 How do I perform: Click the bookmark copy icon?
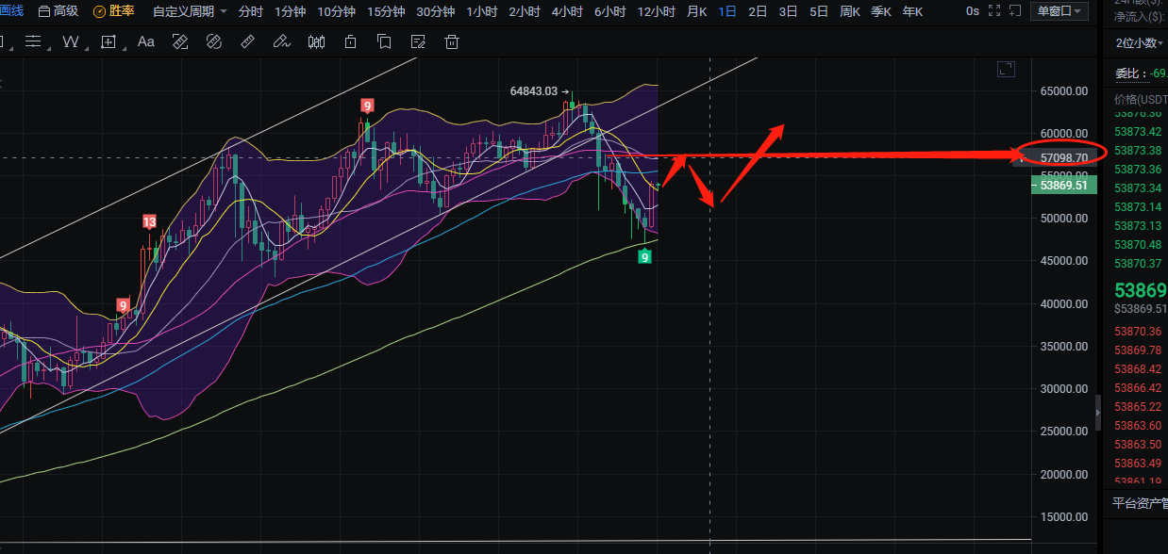384,42
